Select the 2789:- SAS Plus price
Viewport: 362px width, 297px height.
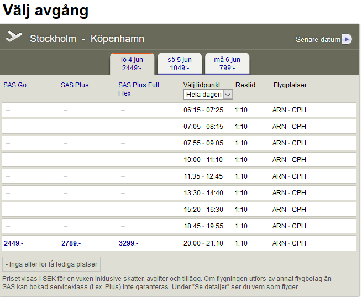71,243
